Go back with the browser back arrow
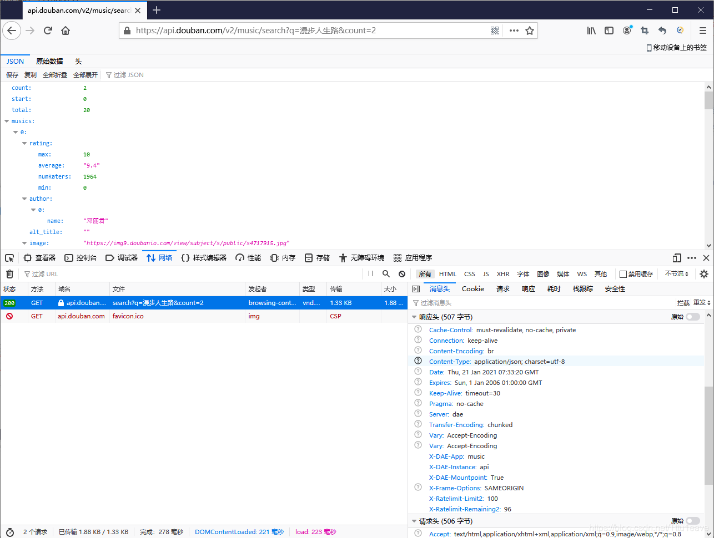Screen dimensions: 714x538 12,31
